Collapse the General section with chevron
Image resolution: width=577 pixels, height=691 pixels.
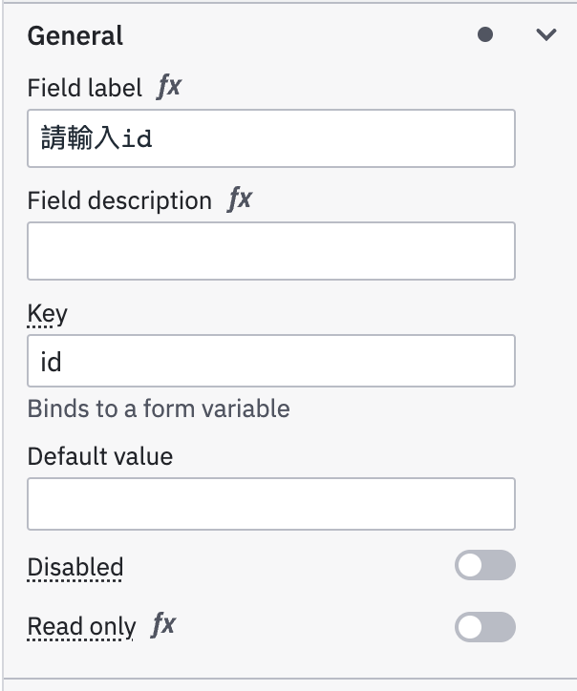pyautogui.click(x=546, y=35)
